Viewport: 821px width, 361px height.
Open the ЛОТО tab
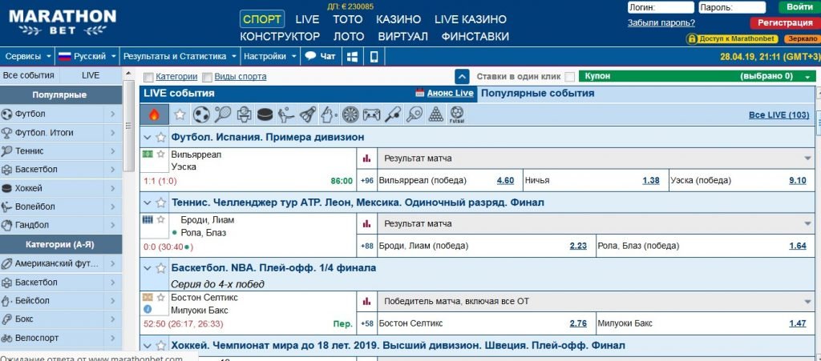click(x=349, y=37)
